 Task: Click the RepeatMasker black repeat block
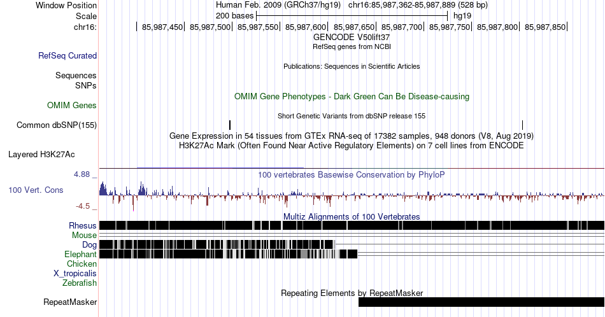point(481,302)
